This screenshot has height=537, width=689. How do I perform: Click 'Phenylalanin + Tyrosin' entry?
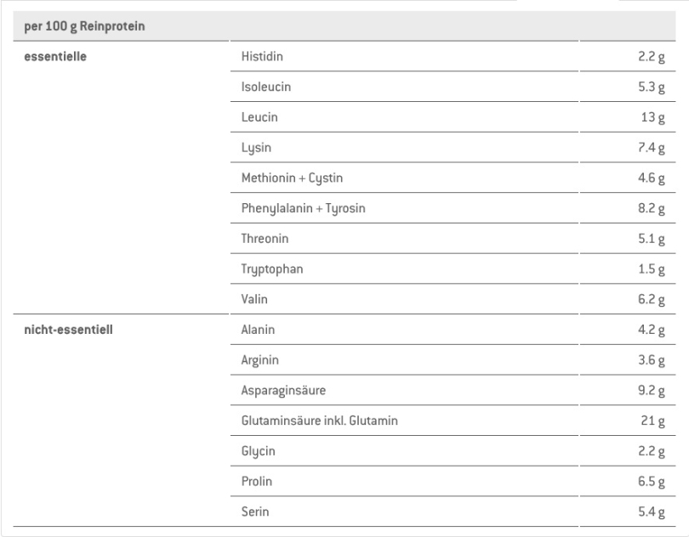point(303,208)
